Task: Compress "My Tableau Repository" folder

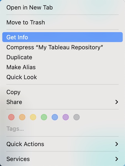Action: pyautogui.click(x=62, y=47)
